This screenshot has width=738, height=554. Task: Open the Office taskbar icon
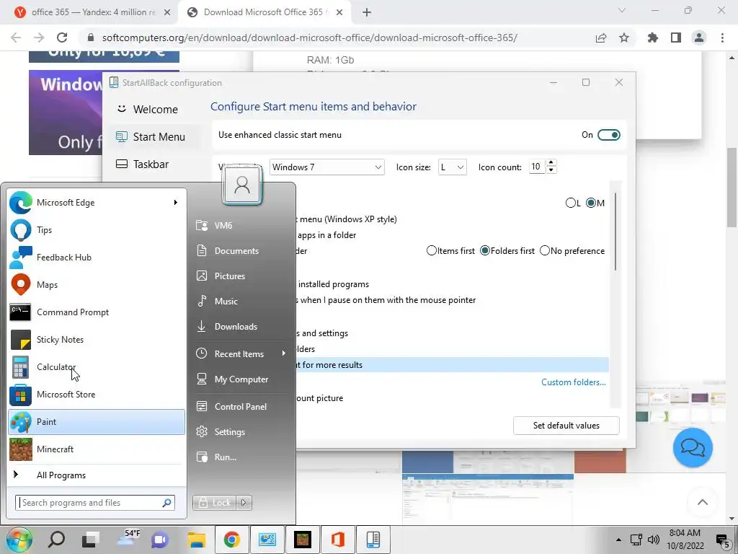[338, 540]
